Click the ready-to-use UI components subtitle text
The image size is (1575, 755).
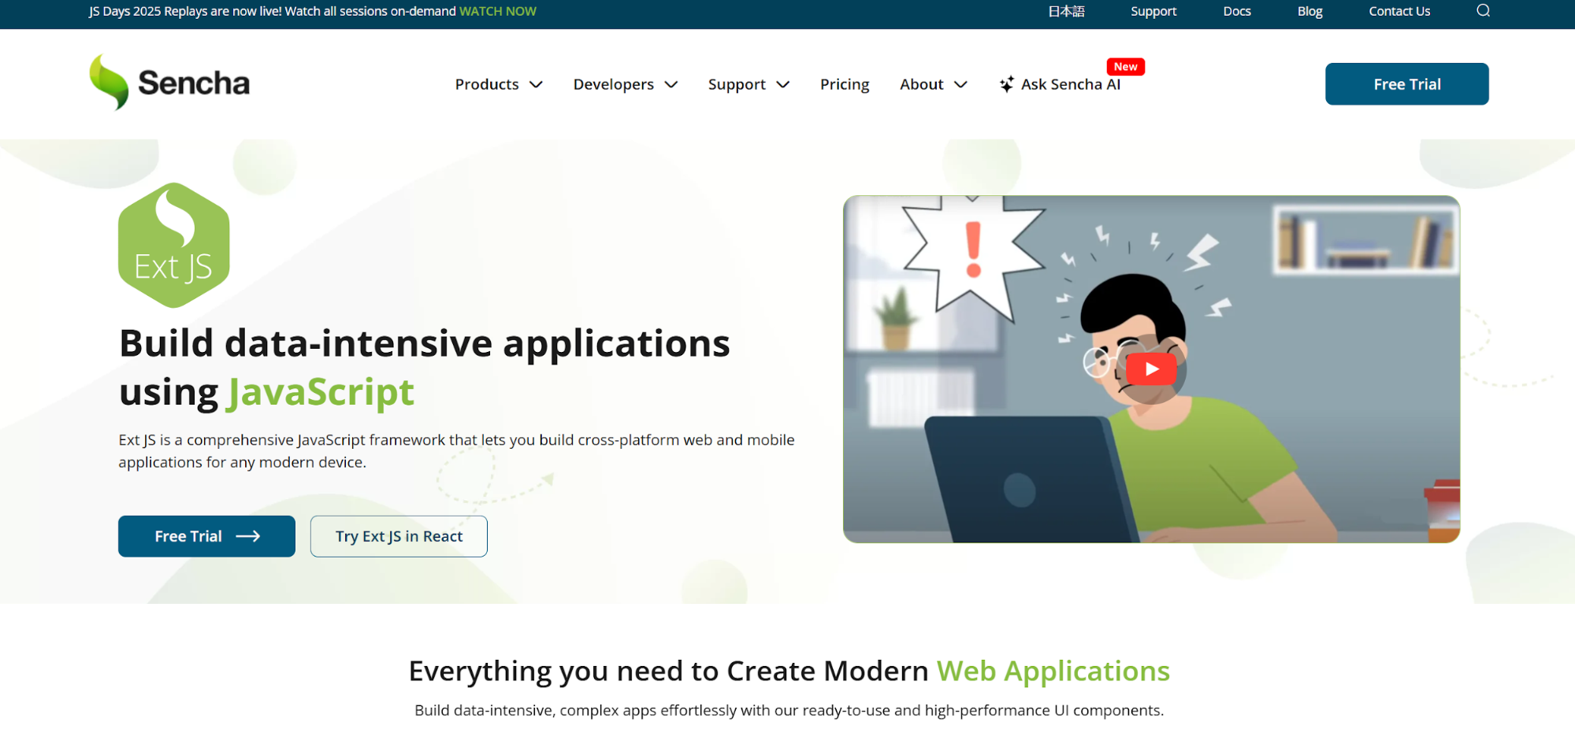tap(789, 710)
